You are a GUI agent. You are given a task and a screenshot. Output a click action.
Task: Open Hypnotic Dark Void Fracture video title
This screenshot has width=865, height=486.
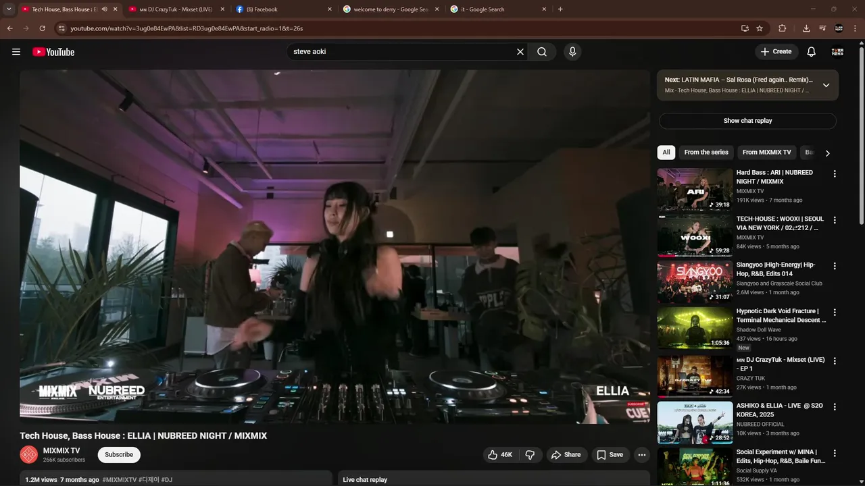[781, 316]
